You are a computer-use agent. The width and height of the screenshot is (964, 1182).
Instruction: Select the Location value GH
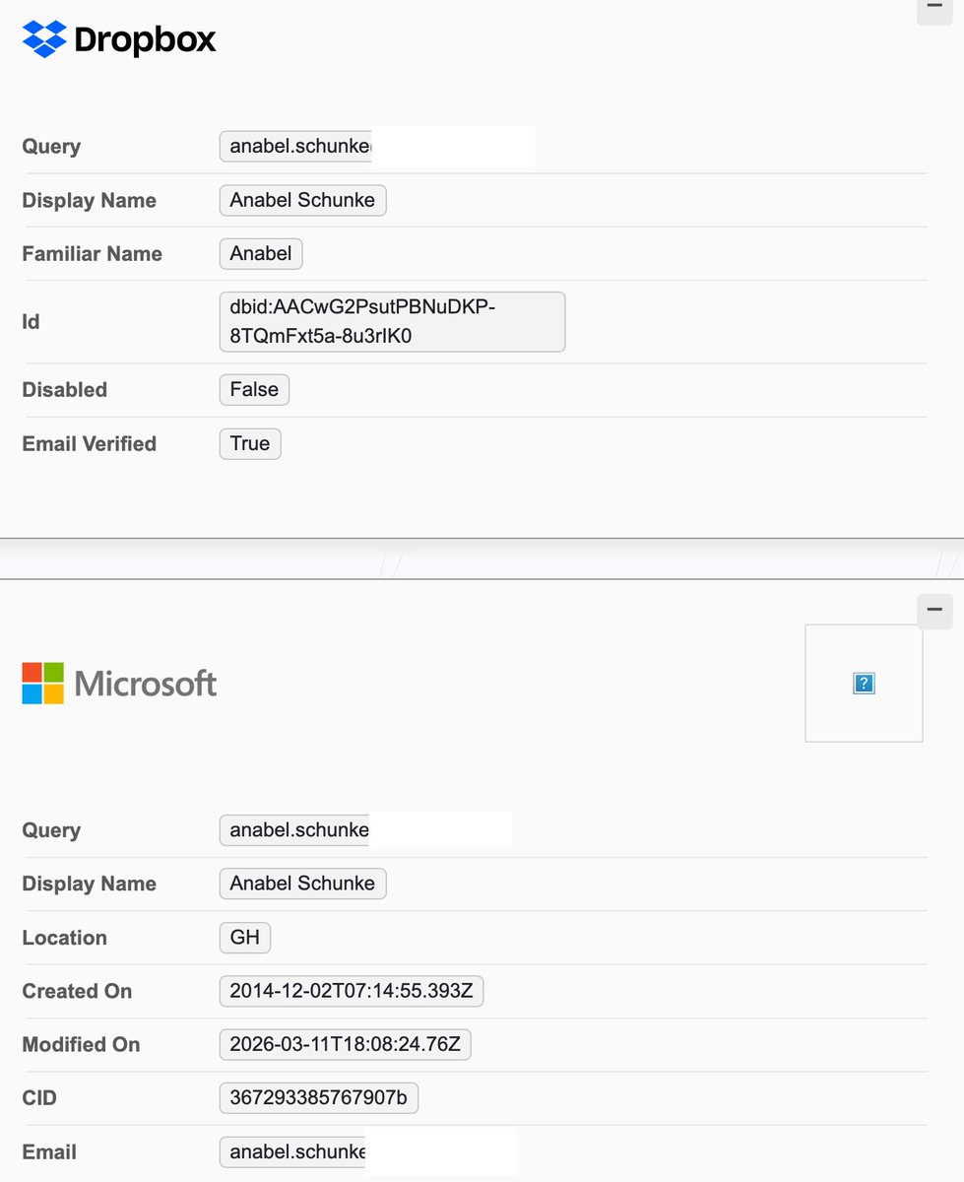click(244, 937)
